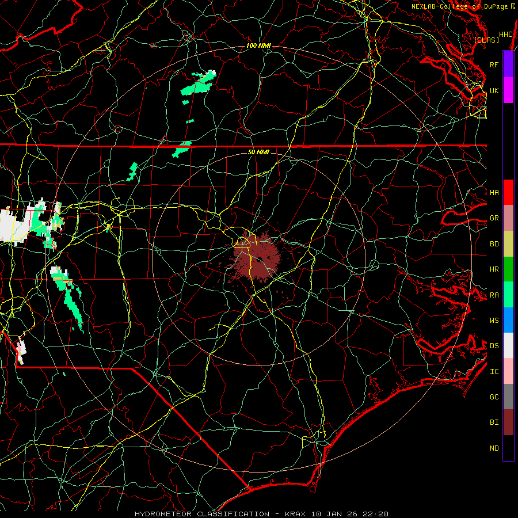The image size is (518, 518).
Task: Select the GR legend label text
Action: point(494,218)
